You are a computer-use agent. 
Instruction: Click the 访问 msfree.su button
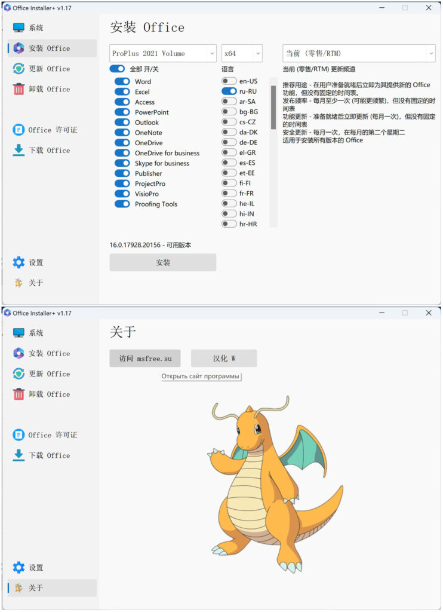point(145,359)
